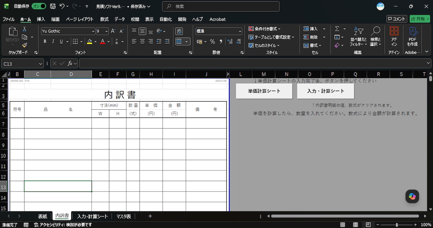Viewport: 433px width, 228px height.
Task: Click the Borders icon
Action: coord(75,42)
